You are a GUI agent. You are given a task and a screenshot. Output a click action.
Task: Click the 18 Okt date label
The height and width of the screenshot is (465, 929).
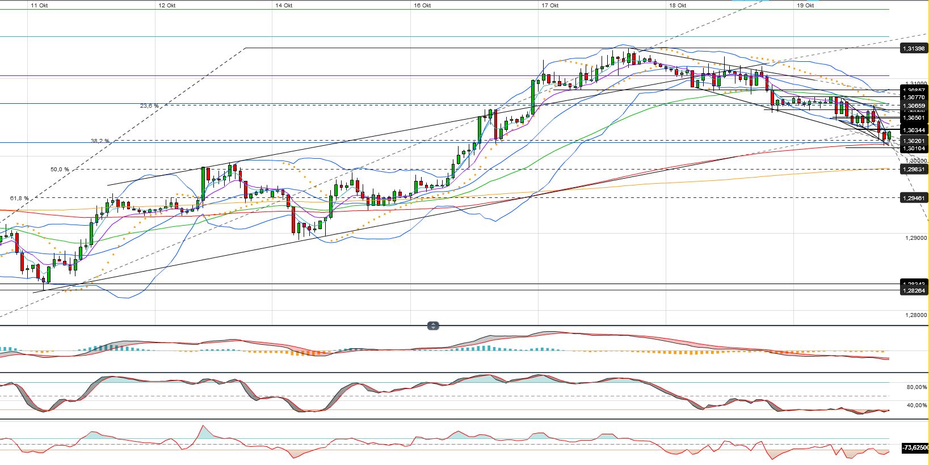678,5
